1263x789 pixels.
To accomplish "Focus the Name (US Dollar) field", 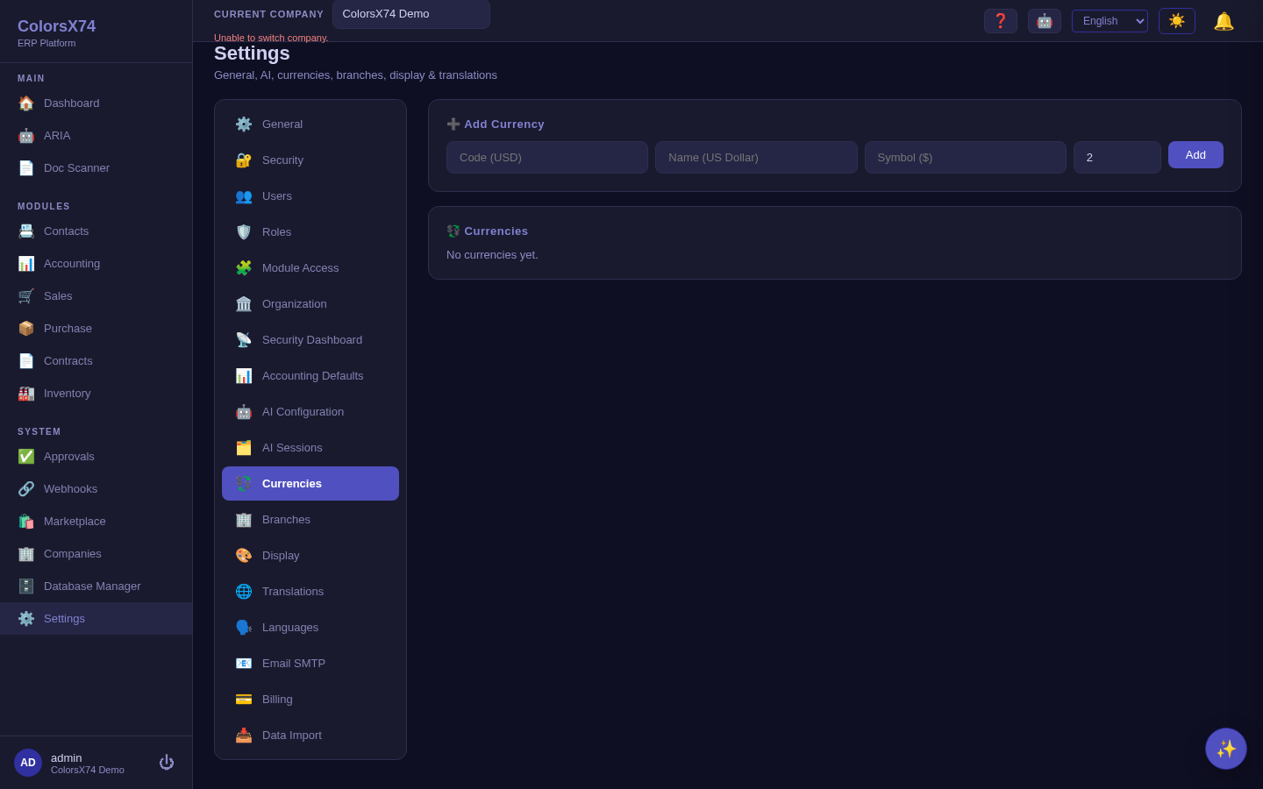I will [756, 158].
